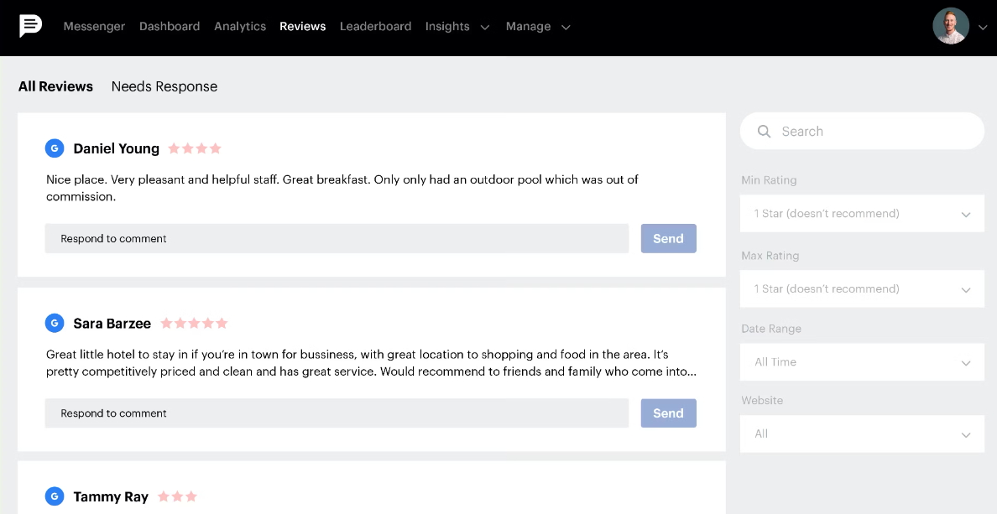Send the response to Daniel Young
The width and height of the screenshot is (997, 514).
(x=668, y=238)
